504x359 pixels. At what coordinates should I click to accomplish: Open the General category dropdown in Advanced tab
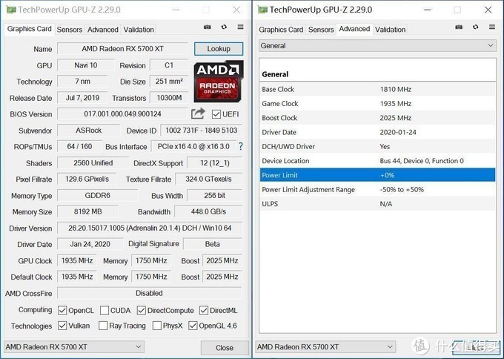[x=377, y=46]
